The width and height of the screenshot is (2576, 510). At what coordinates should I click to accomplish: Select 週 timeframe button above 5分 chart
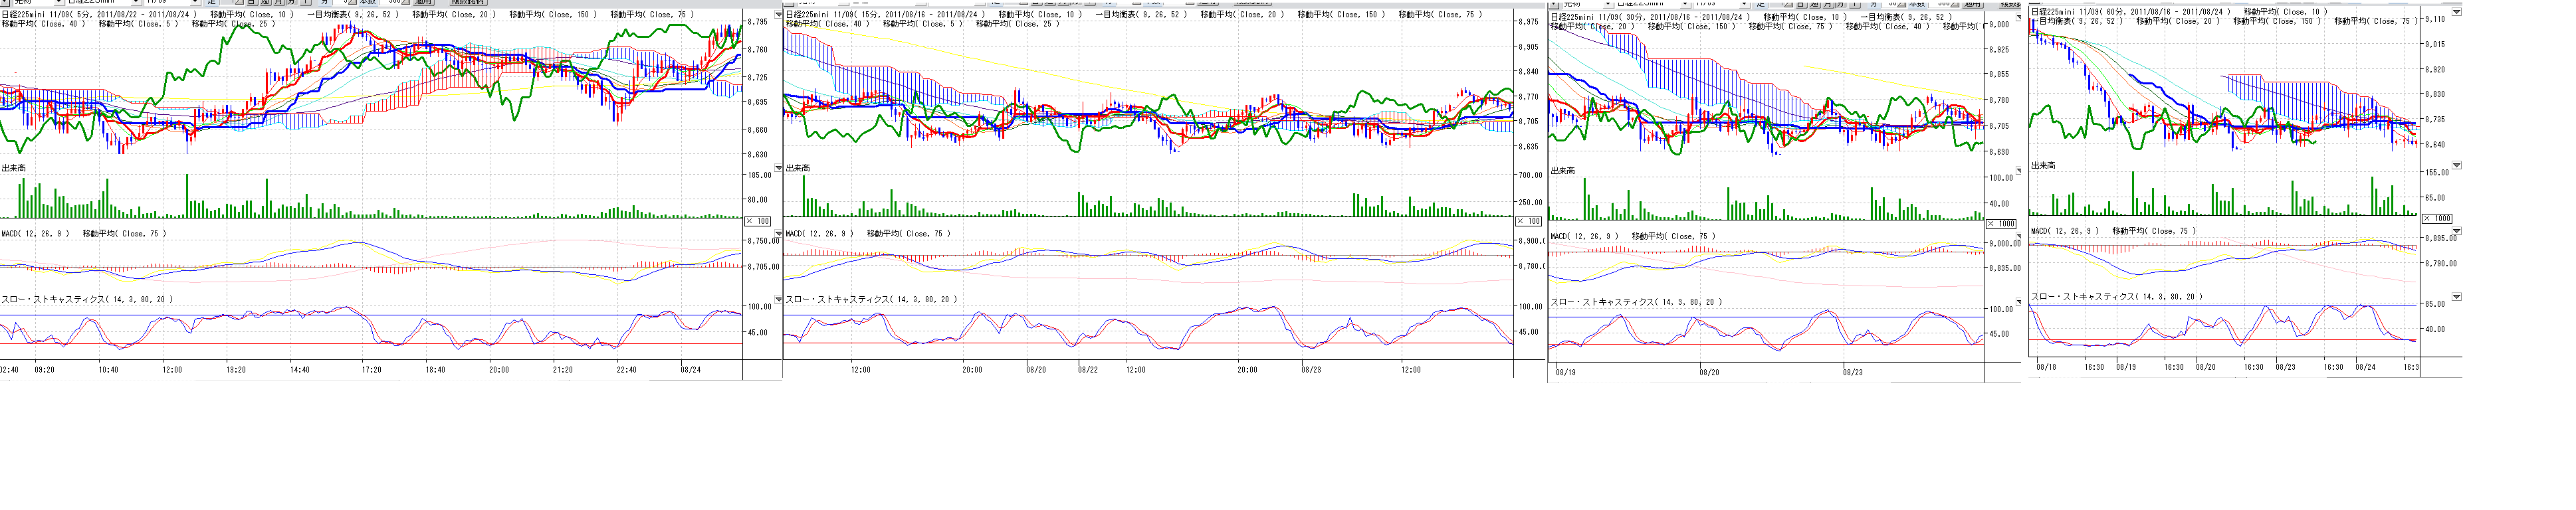265,3
